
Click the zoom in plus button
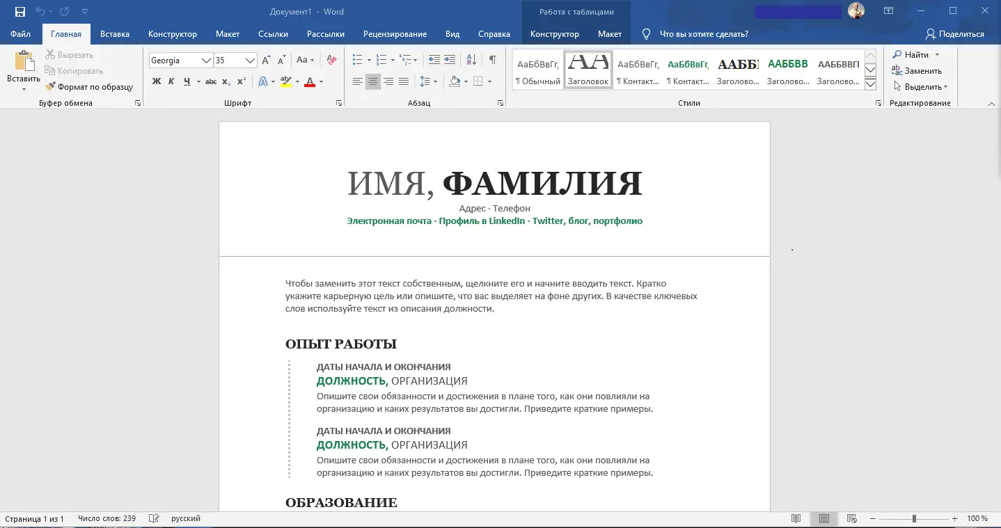(x=955, y=518)
